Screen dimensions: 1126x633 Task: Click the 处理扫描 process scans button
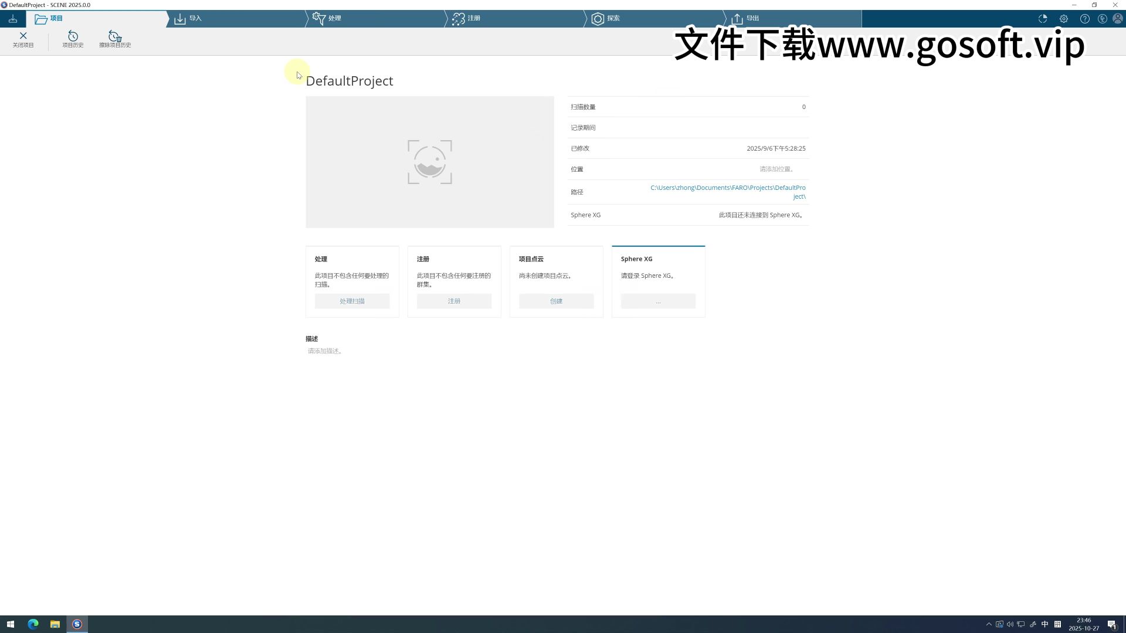point(352,301)
